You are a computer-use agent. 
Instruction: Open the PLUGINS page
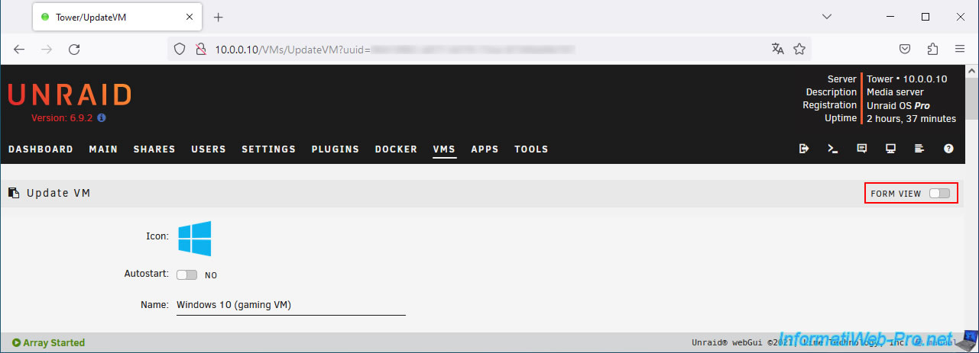335,149
